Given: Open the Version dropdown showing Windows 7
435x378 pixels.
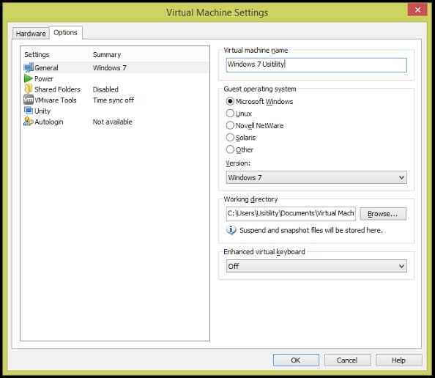Looking at the screenshot, I should [316, 177].
